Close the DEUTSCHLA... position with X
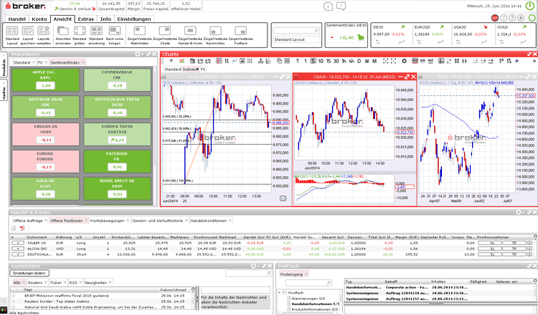This screenshot has width=538, height=315. click(530, 254)
